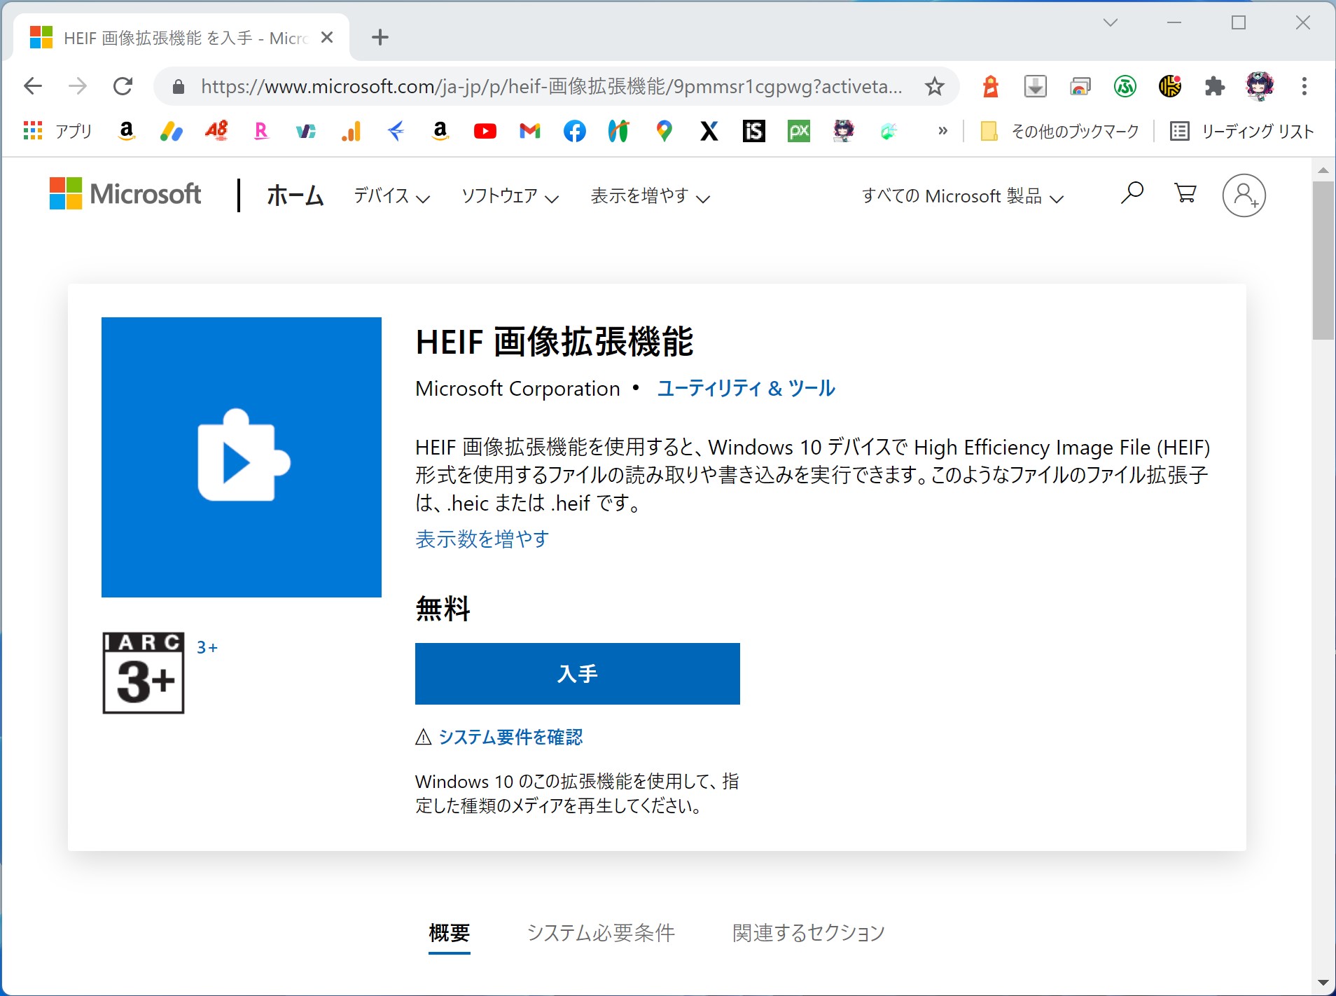1336x996 pixels.
Task: Click the 3+ rating link
Action: click(207, 648)
